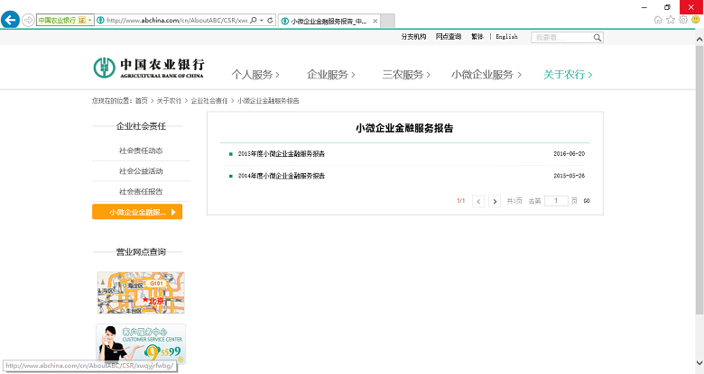Image resolution: width=704 pixels, height=374 pixels.
Task: Open 网点查询 link in top bar
Action: tap(448, 37)
